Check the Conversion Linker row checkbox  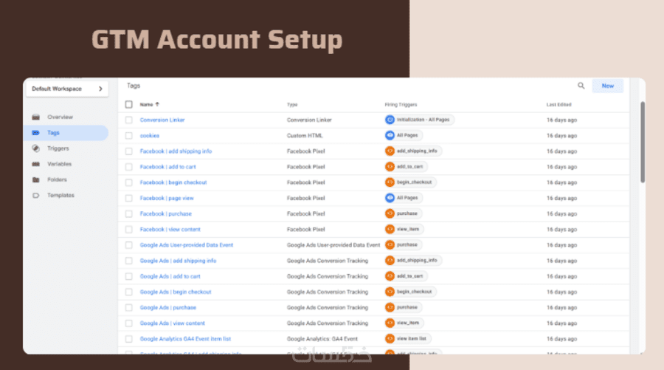(x=129, y=120)
